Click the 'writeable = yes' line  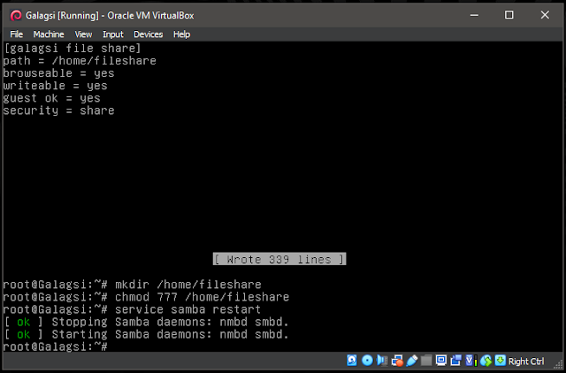pos(56,86)
